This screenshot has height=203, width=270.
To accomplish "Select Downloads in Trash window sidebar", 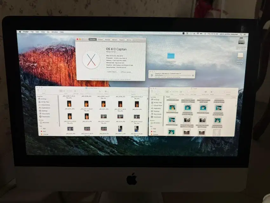I will pos(156,117).
